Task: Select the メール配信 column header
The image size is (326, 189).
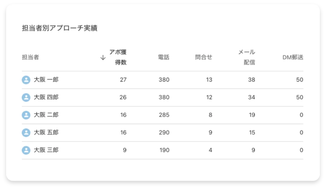Action: (247, 57)
